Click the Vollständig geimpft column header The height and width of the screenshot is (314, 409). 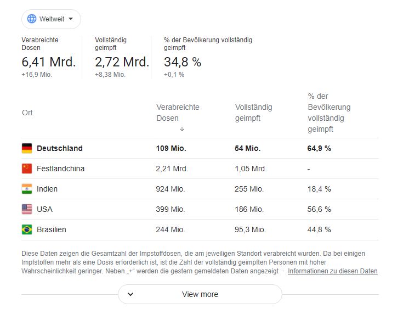click(253, 113)
